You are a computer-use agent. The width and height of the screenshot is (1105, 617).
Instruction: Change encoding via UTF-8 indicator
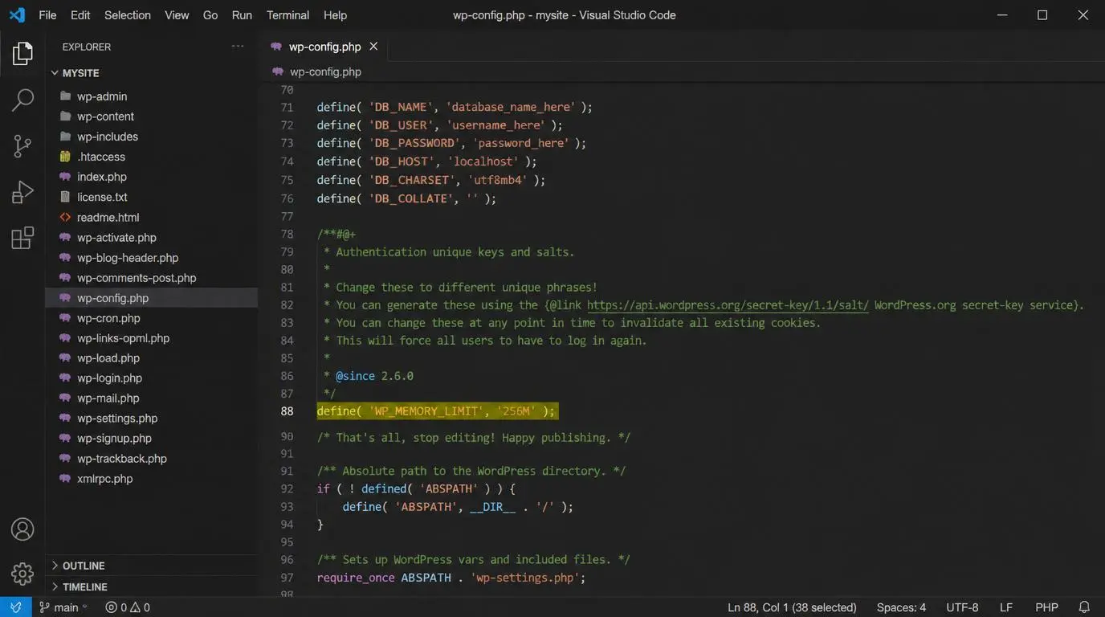pyautogui.click(x=962, y=607)
